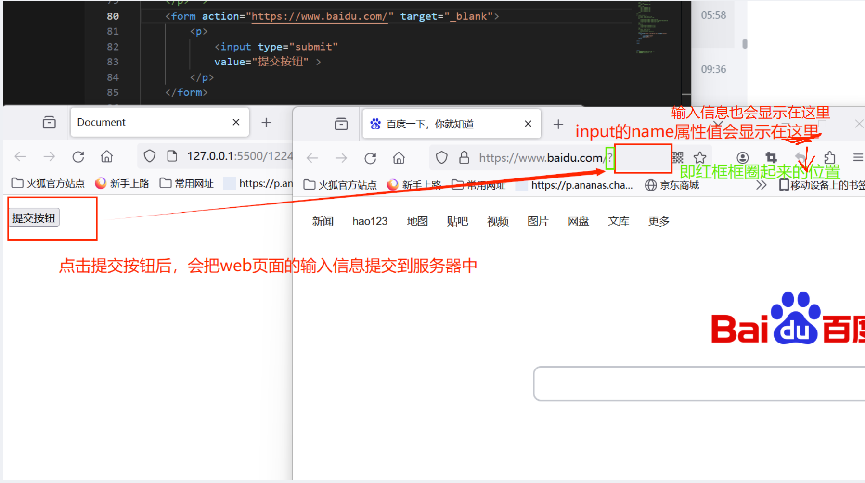The image size is (865, 483).
Task: Open the 网盘 link on Baidu
Action: point(578,221)
